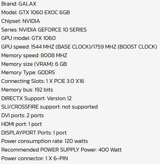
Task: Click the Memory size (VRAM) line
Action: tap(34, 64)
